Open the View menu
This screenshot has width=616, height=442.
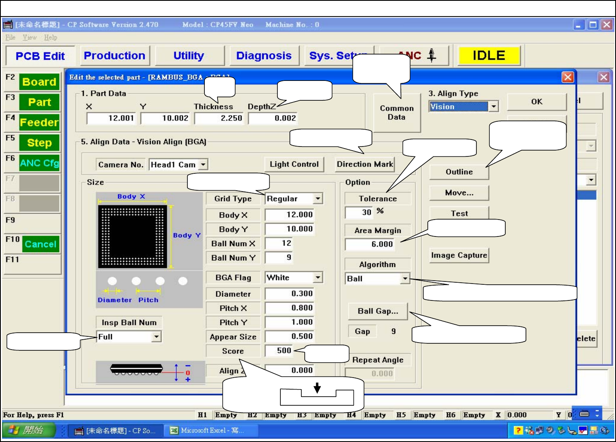tap(30, 38)
